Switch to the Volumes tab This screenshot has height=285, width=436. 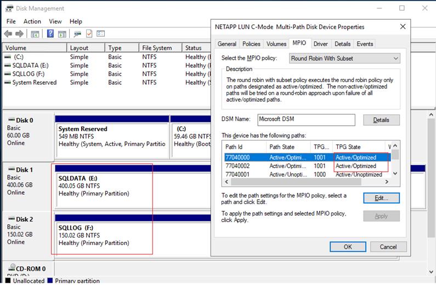[x=276, y=44]
